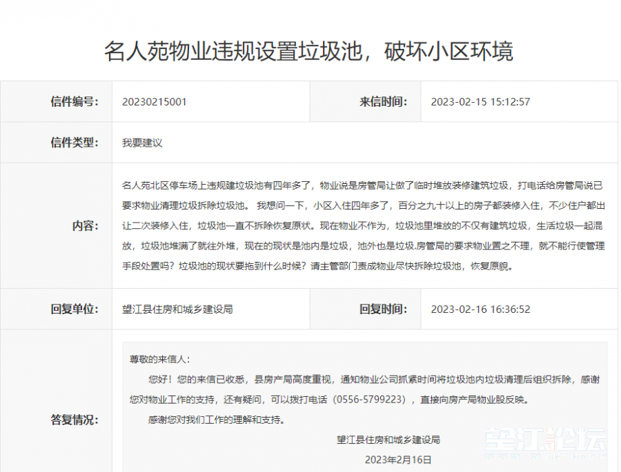Click the greeting 尊敬的来信人

click(x=159, y=359)
